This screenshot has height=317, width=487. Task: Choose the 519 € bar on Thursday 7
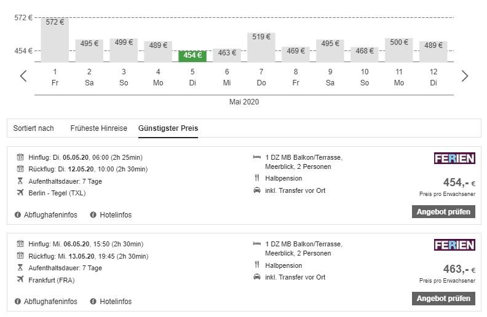pyautogui.click(x=261, y=47)
